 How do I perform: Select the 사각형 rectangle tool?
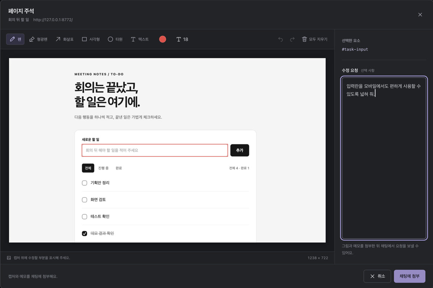(x=91, y=39)
